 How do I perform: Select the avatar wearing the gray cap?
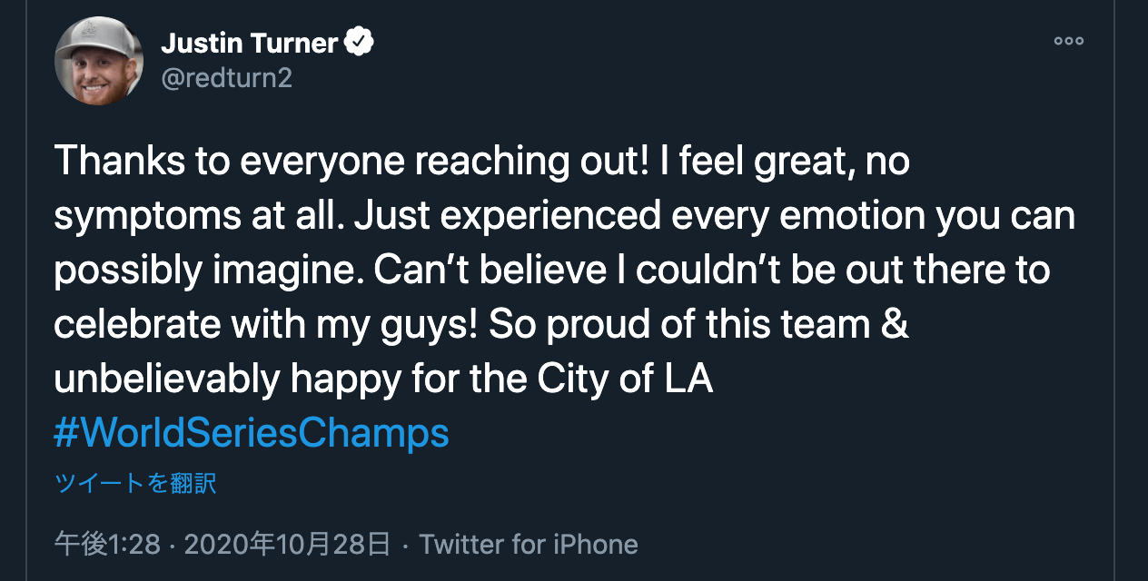pos(98,60)
